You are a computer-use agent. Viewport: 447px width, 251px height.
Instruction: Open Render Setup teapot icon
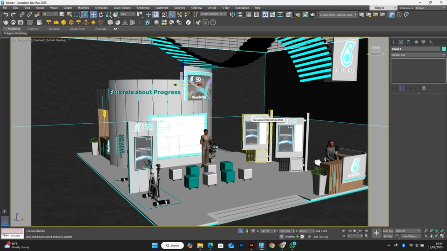pos(298,14)
